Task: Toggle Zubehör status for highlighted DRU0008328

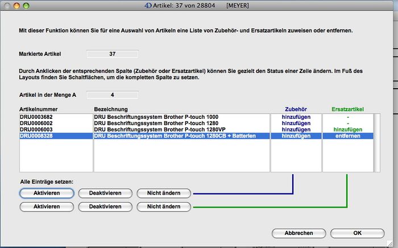Action: coord(296,137)
